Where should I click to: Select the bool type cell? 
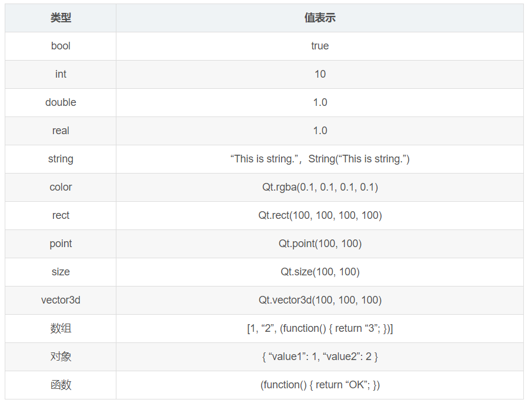61,46
